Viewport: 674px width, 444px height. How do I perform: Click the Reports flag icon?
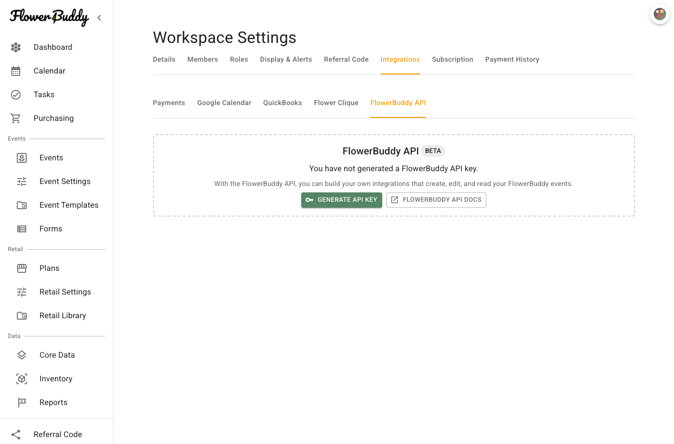click(22, 403)
